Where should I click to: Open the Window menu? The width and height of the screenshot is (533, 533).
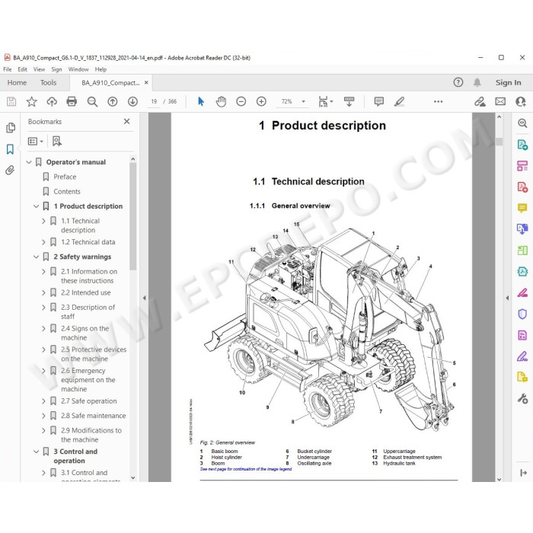pos(78,69)
